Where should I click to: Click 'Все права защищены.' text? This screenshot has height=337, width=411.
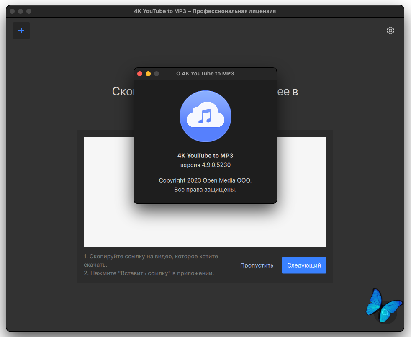(205, 189)
